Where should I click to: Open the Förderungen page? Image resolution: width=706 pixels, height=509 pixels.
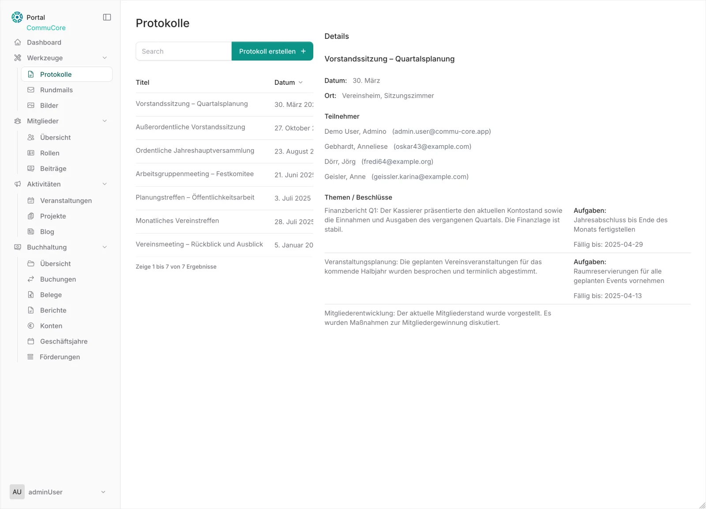[x=60, y=357]
